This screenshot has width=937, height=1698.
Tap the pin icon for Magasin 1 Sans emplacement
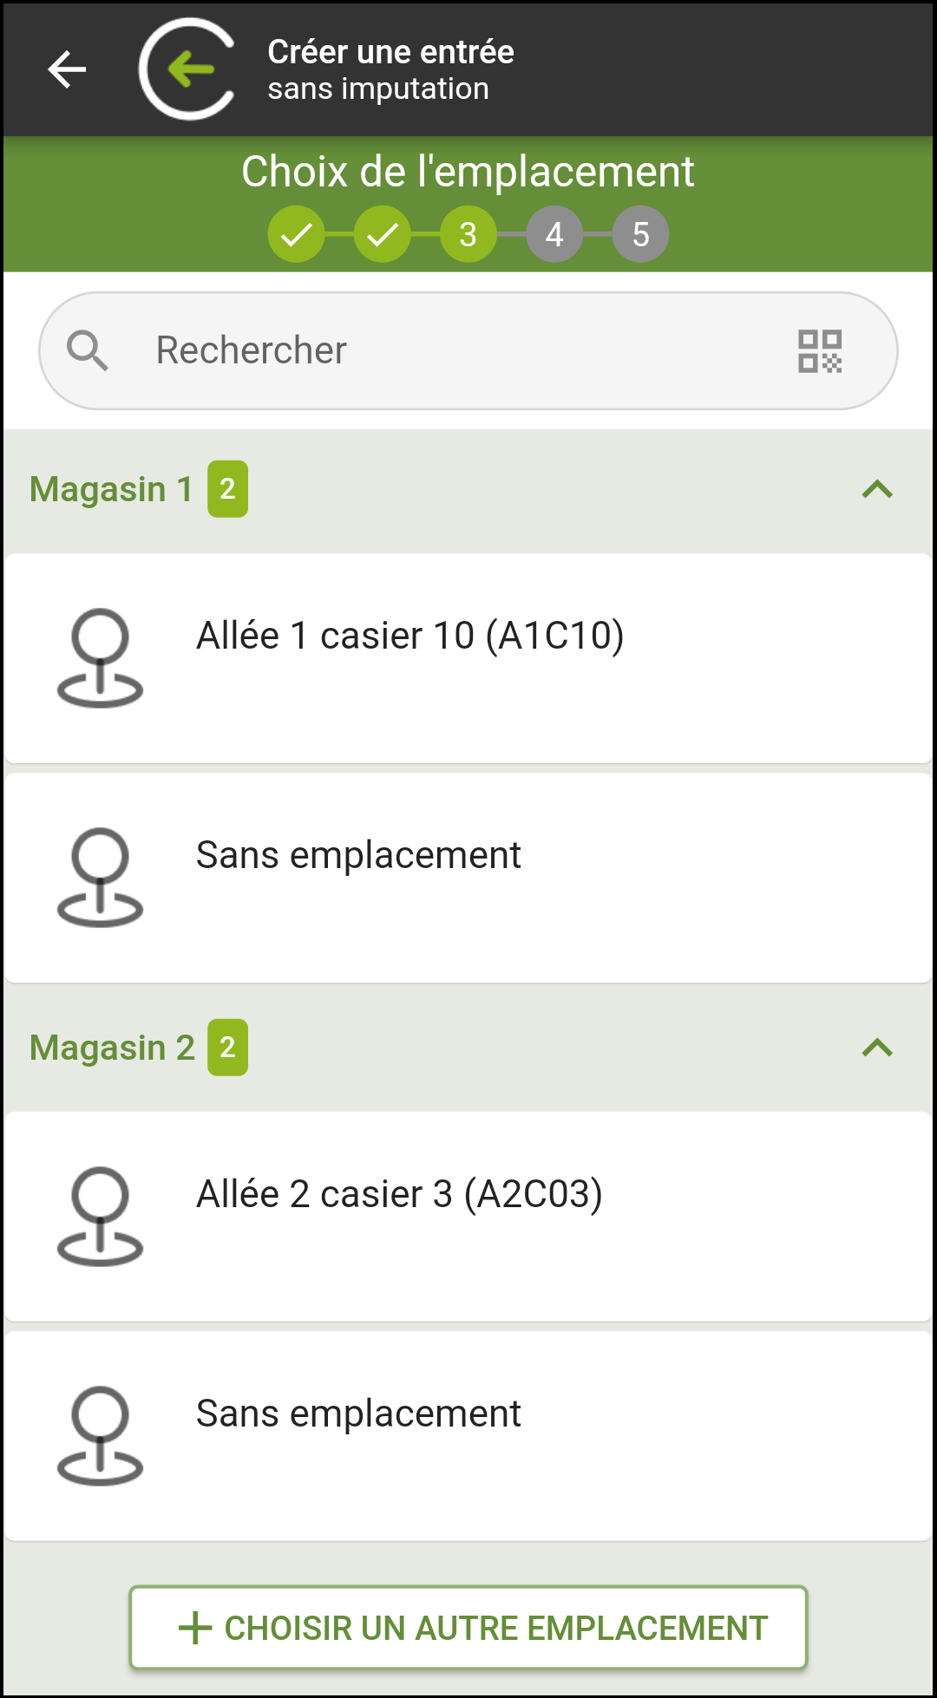100,878
